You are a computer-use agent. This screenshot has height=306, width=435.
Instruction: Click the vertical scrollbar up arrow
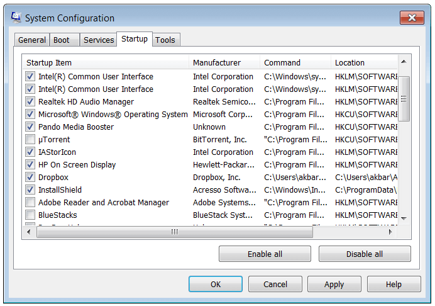404,62
